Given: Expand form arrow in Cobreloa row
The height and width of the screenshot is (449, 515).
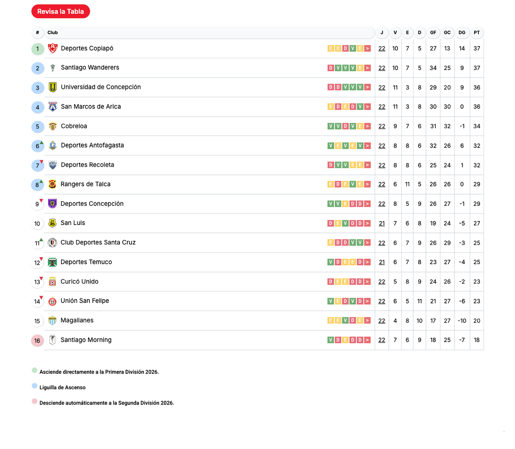Looking at the screenshot, I should click(367, 126).
